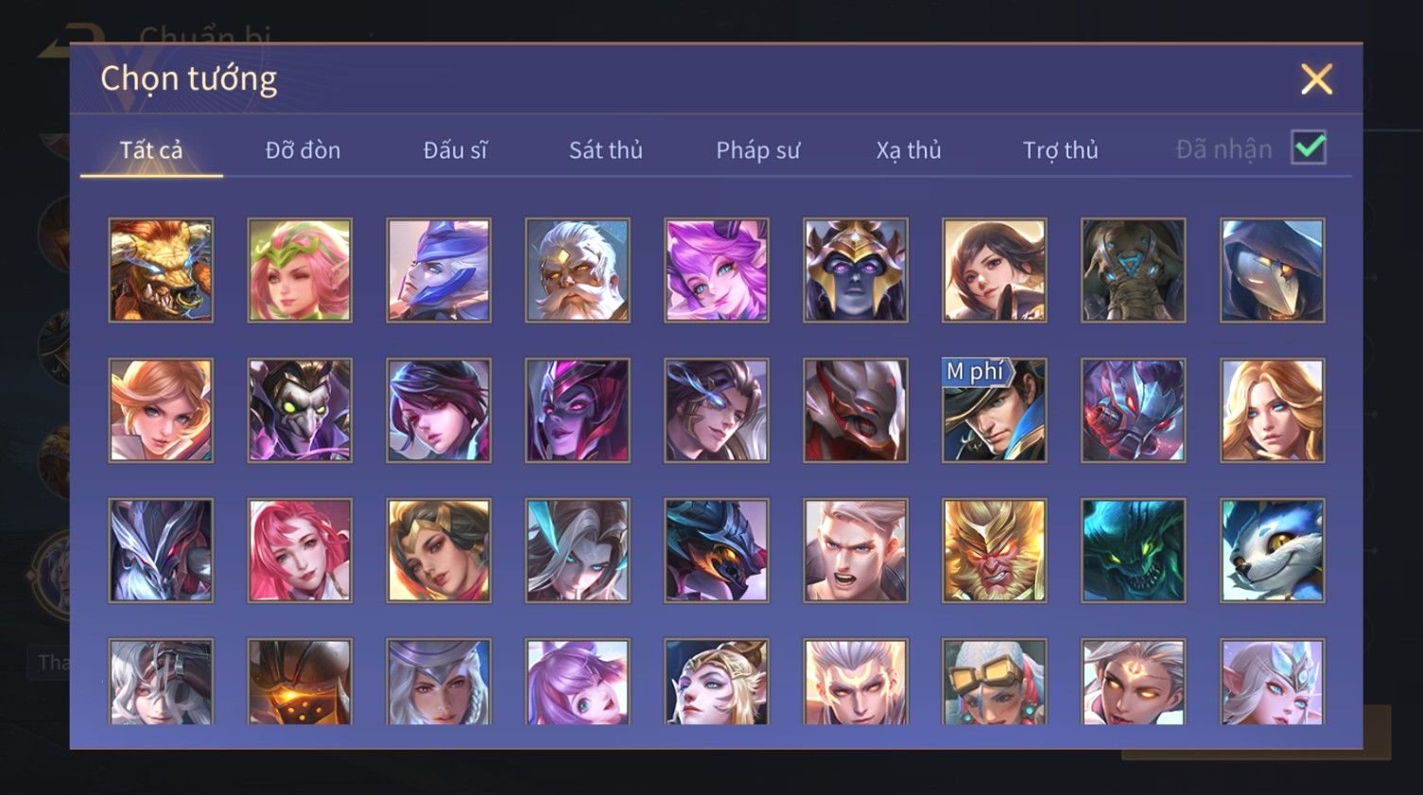Close the Chọn tướng dialog
The width and height of the screenshot is (1423, 795).
pos(1316,79)
